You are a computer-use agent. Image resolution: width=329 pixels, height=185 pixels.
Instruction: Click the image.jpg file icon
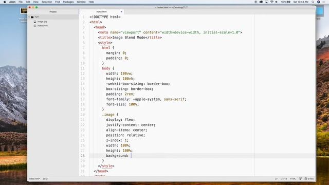[35, 22]
